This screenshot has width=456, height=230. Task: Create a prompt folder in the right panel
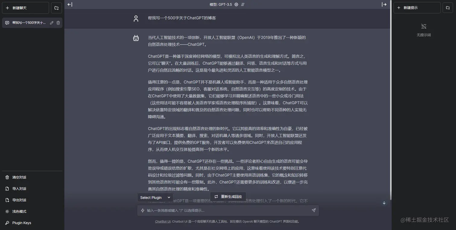pyautogui.click(x=448, y=8)
